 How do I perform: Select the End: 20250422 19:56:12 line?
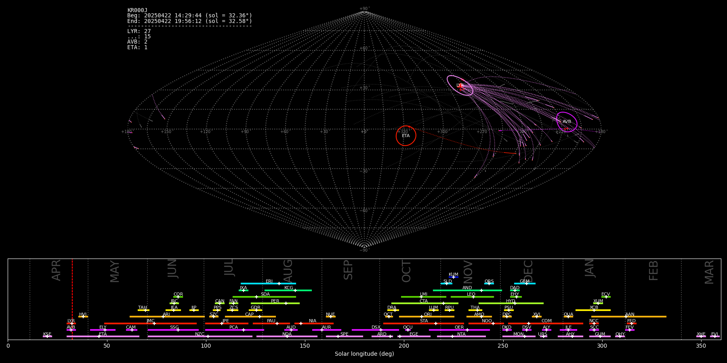(189, 21)
